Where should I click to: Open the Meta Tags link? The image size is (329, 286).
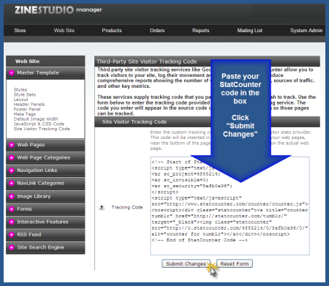pos(25,114)
